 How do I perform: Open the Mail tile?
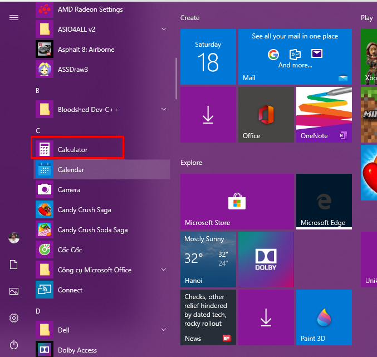(x=295, y=57)
